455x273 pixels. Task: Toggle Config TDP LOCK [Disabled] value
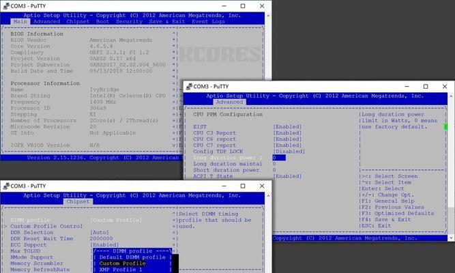click(x=289, y=152)
